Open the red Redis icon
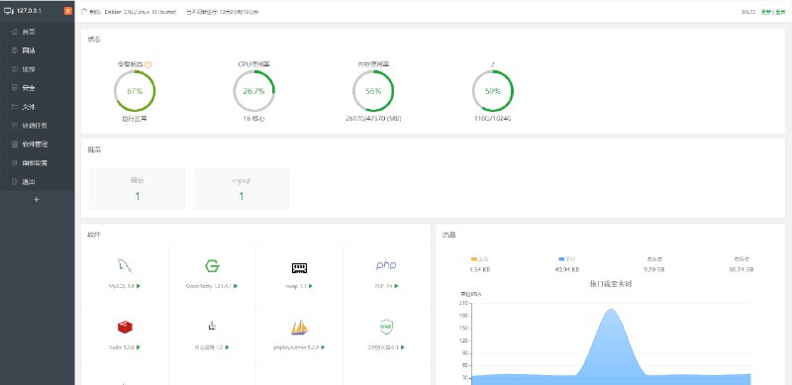 125,327
